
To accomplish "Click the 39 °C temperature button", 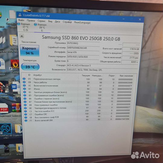I will pos(30,67).
